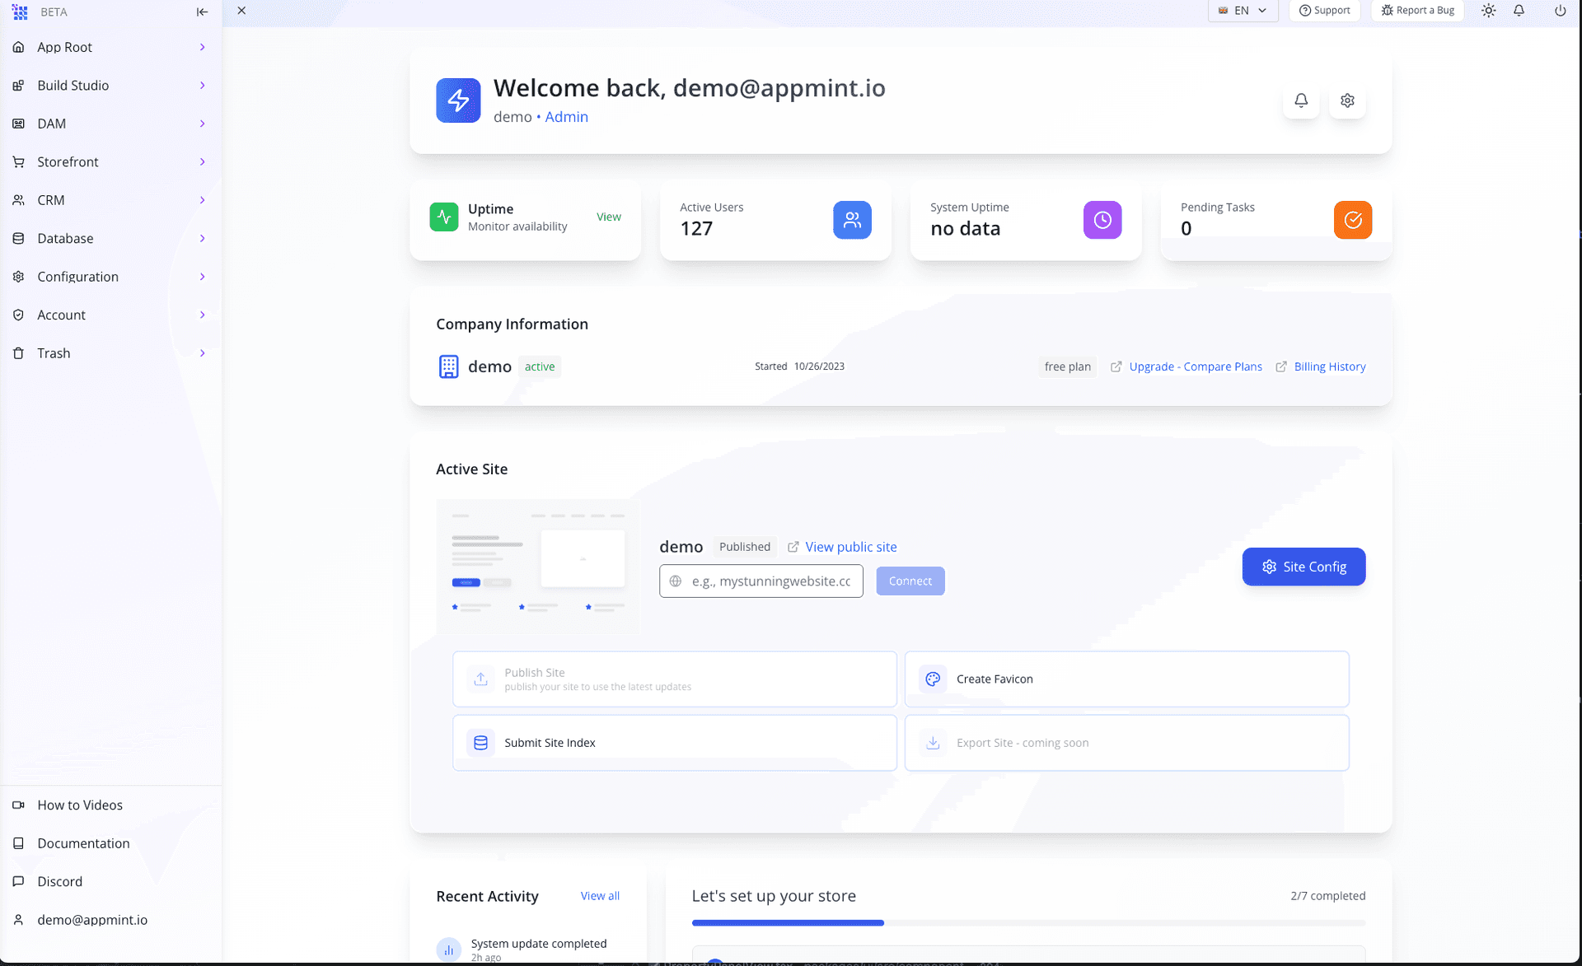
Task: Click the settings gear in welcome card
Action: click(1347, 100)
